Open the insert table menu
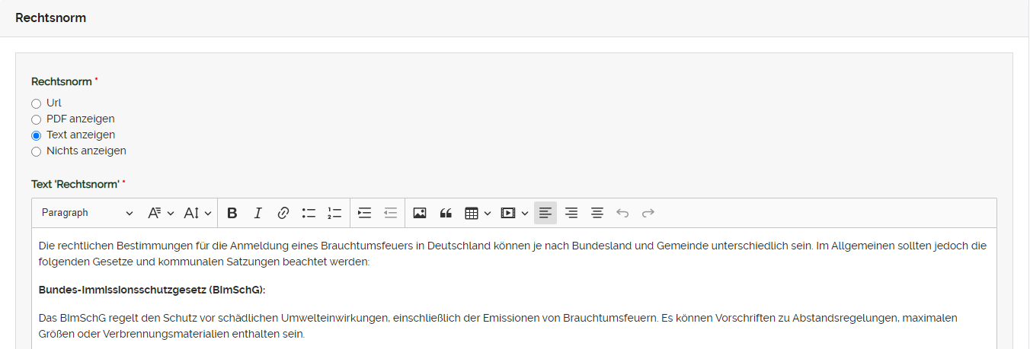The width and height of the screenshot is (1030, 349). (478, 213)
